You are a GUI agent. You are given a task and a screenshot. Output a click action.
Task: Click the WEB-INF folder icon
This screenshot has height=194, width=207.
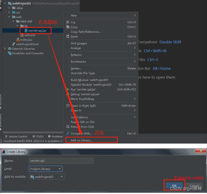tap(18, 21)
